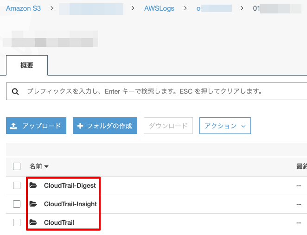The height and width of the screenshot is (235, 307).
Task: Click the magnifier search icon
Action: pyautogui.click(x=15, y=92)
